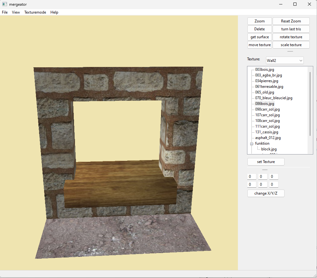The height and width of the screenshot is (278, 317).
Task: Open the File menu
Action: pos(5,12)
